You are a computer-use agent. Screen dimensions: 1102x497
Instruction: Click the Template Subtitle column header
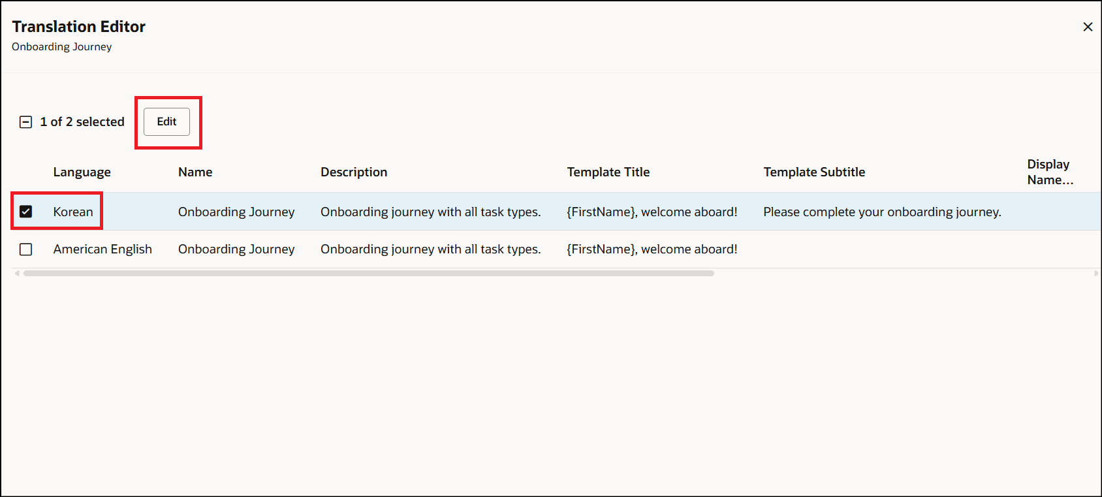813,172
